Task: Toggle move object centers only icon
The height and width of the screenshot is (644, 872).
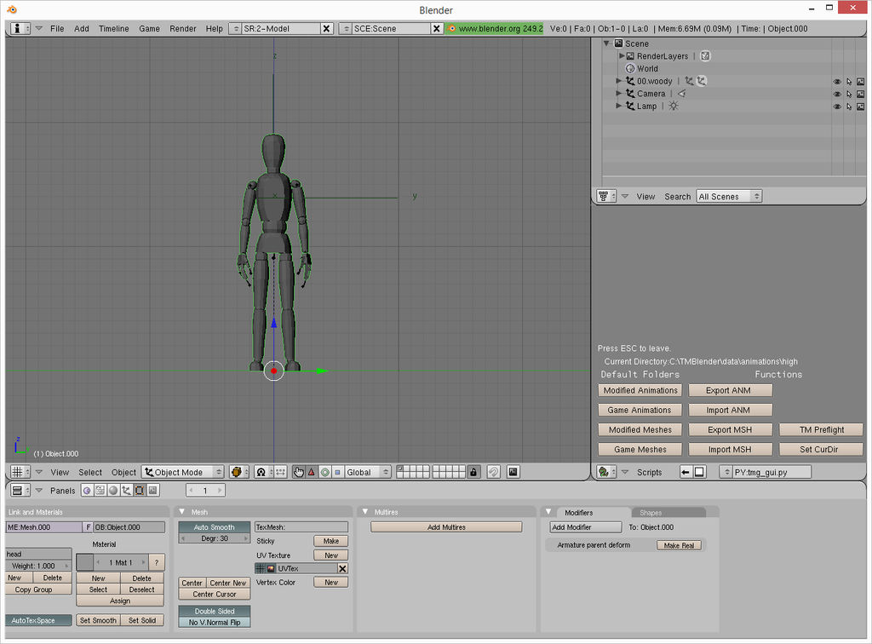Action: (x=280, y=472)
